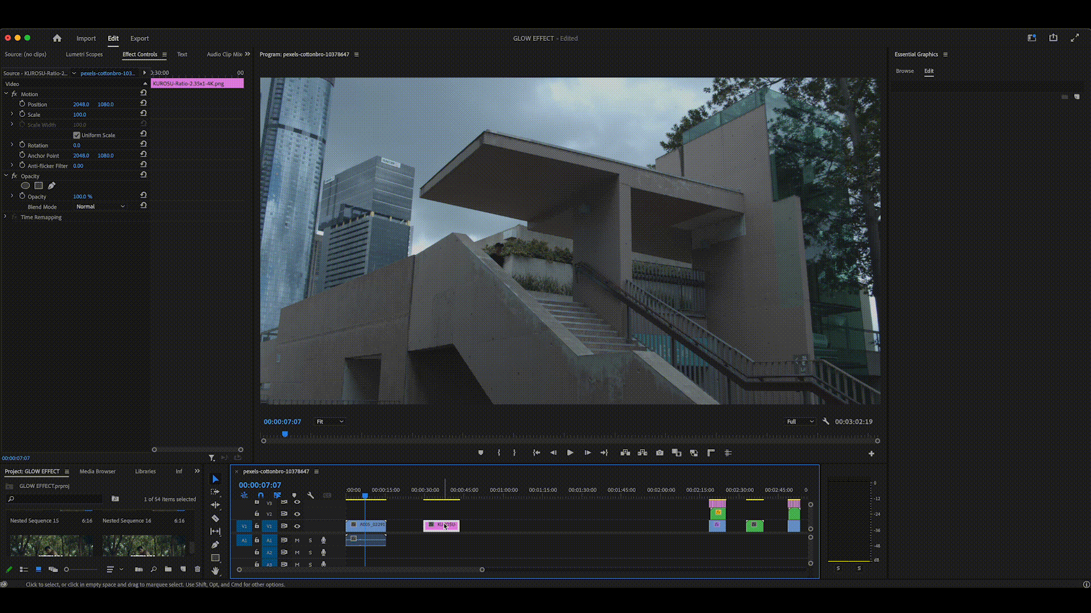Click the Extract button
Image resolution: width=1091 pixels, height=613 pixels.
pyautogui.click(x=643, y=453)
